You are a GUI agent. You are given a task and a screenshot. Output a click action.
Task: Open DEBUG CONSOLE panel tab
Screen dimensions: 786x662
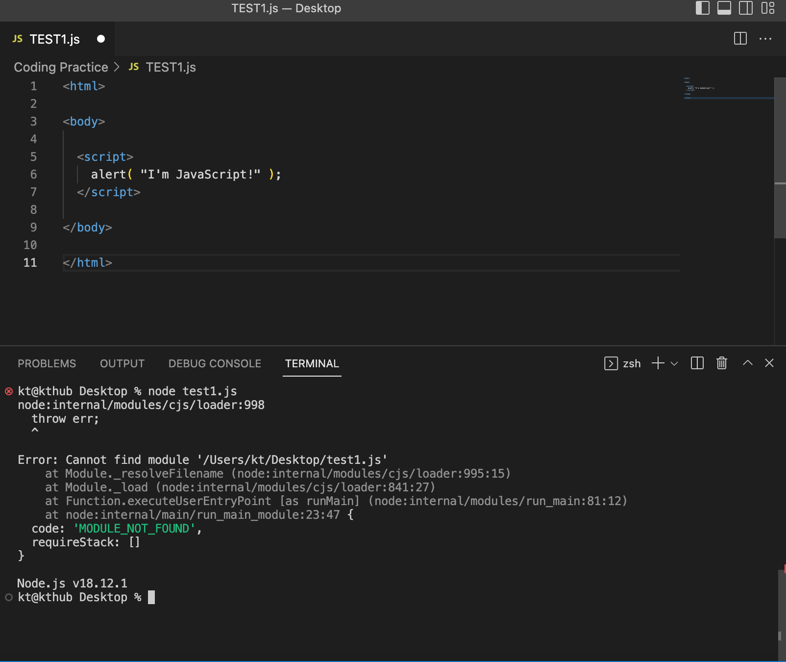tap(215, 363)
